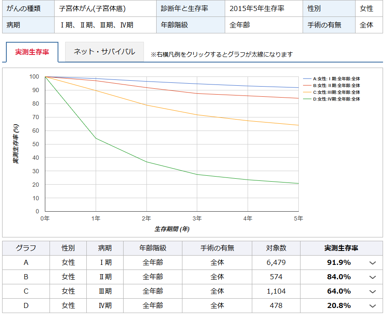Open the chevron beside 20.8%
The height and width of the screenshot is (316, 386).
click(372, 305)
